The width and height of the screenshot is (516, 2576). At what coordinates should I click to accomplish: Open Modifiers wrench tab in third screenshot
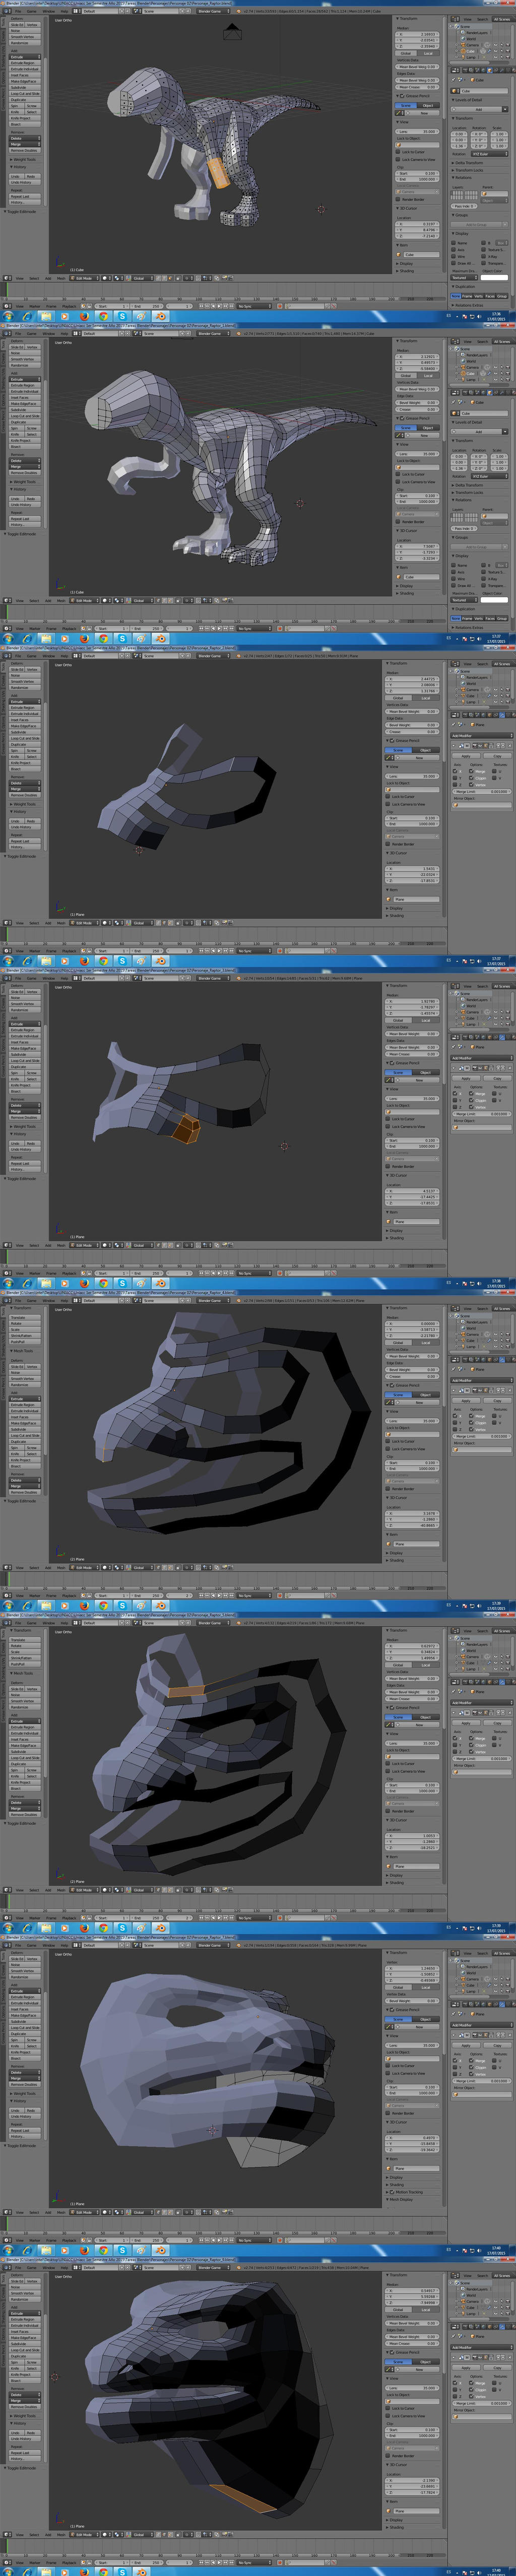[502, 715]
